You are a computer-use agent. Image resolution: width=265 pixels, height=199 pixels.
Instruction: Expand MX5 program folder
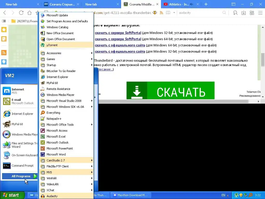click(66, 172)
